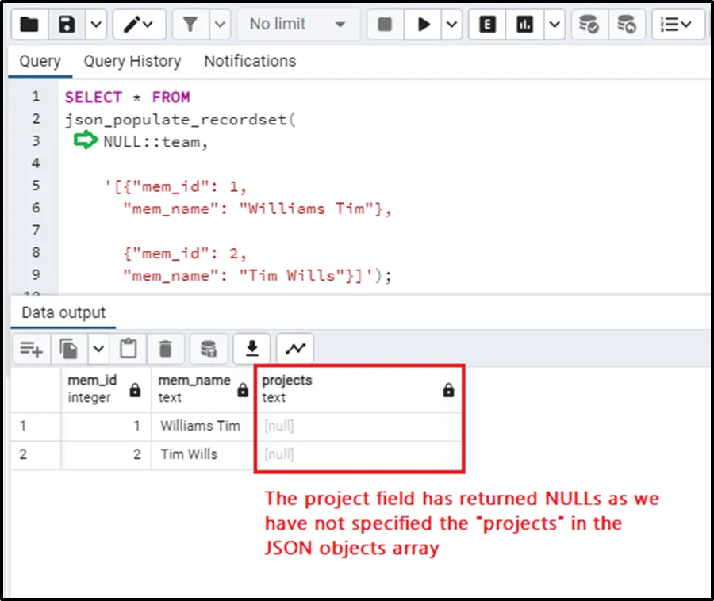Click the Download results as CSV icon

click(x=252, y=348)
